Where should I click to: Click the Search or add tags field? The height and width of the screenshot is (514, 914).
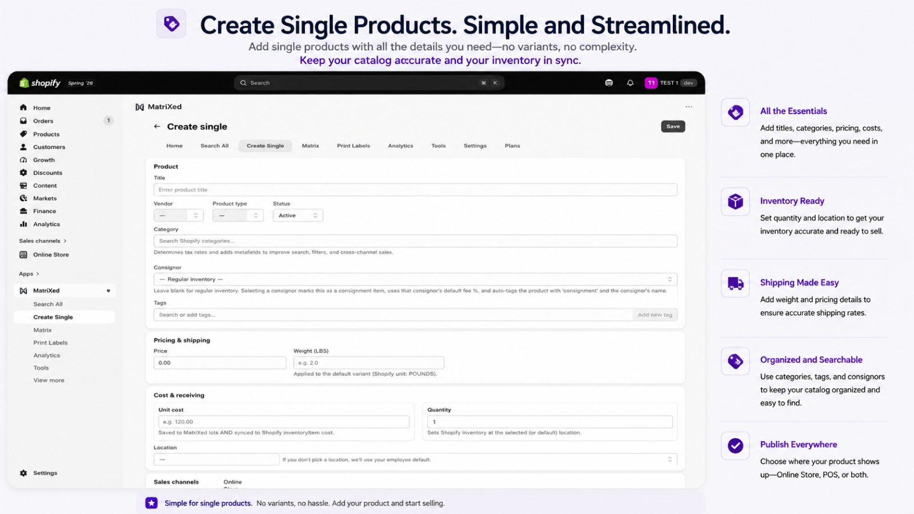point(393,315)
